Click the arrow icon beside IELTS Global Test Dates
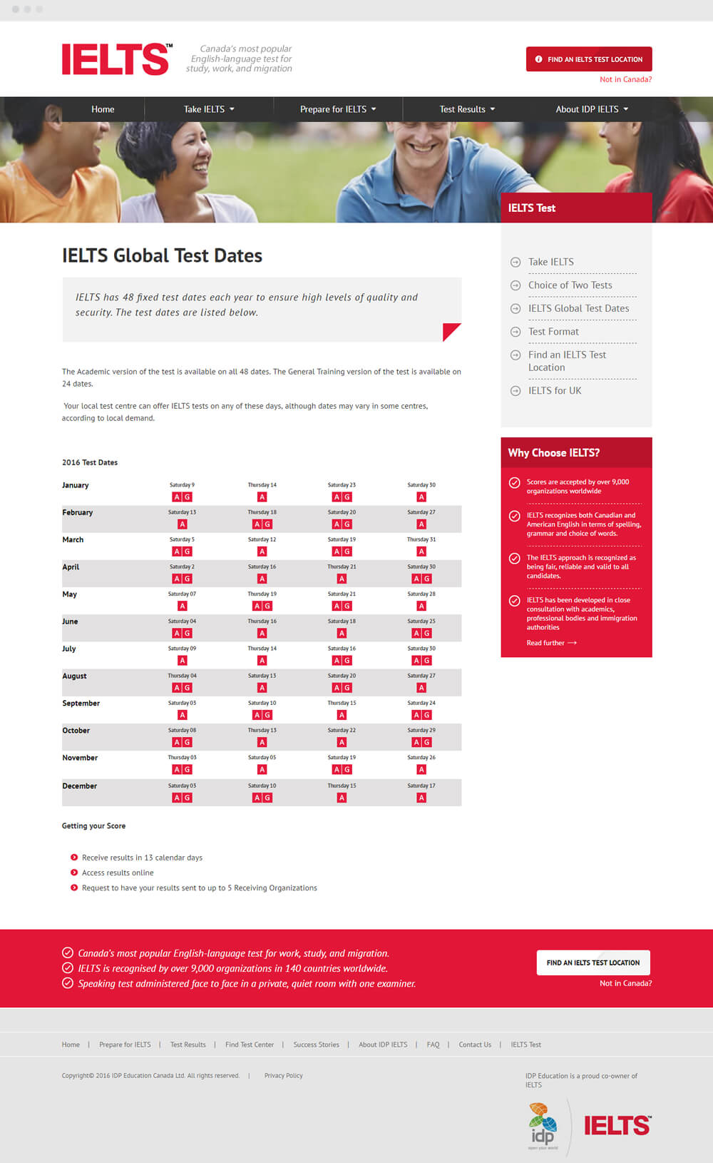This screenshot has height=1163, width=713. pos(515,309)
